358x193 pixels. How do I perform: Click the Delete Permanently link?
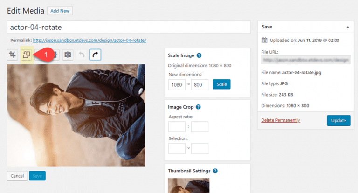point(280,120)
